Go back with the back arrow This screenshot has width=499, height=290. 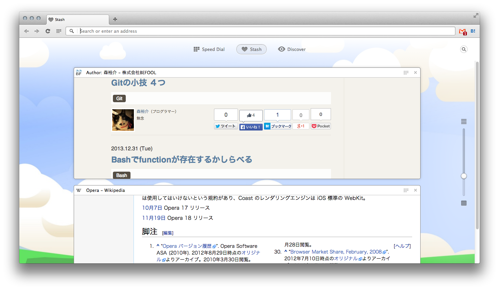(26, 31)
